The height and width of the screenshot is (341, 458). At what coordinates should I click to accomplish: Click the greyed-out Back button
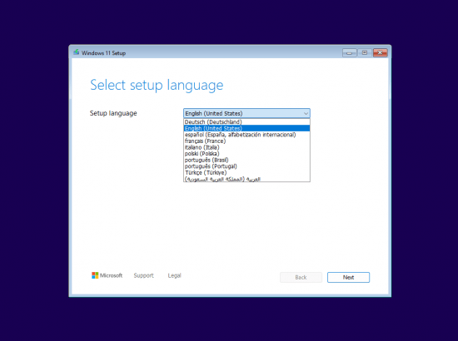pos(301,278)
